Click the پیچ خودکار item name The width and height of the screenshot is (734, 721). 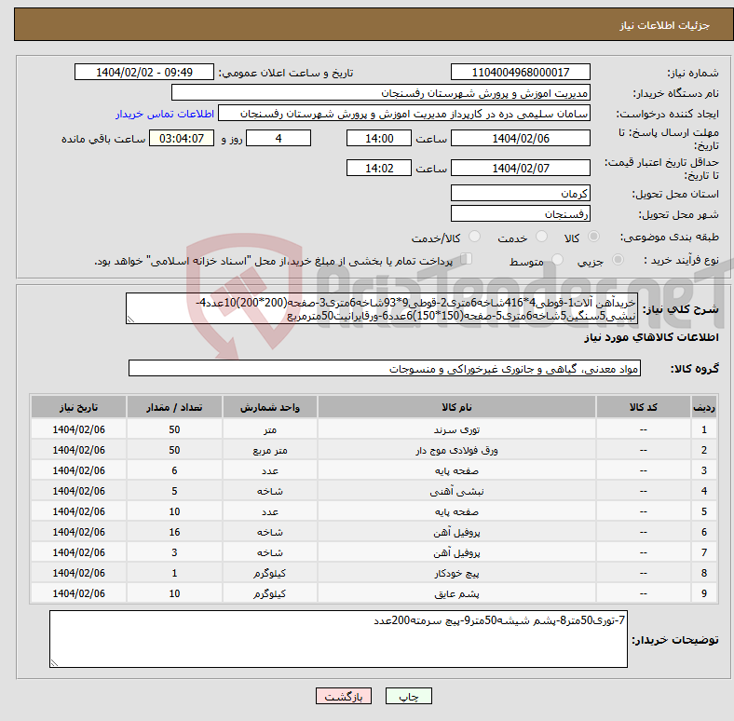456,574
